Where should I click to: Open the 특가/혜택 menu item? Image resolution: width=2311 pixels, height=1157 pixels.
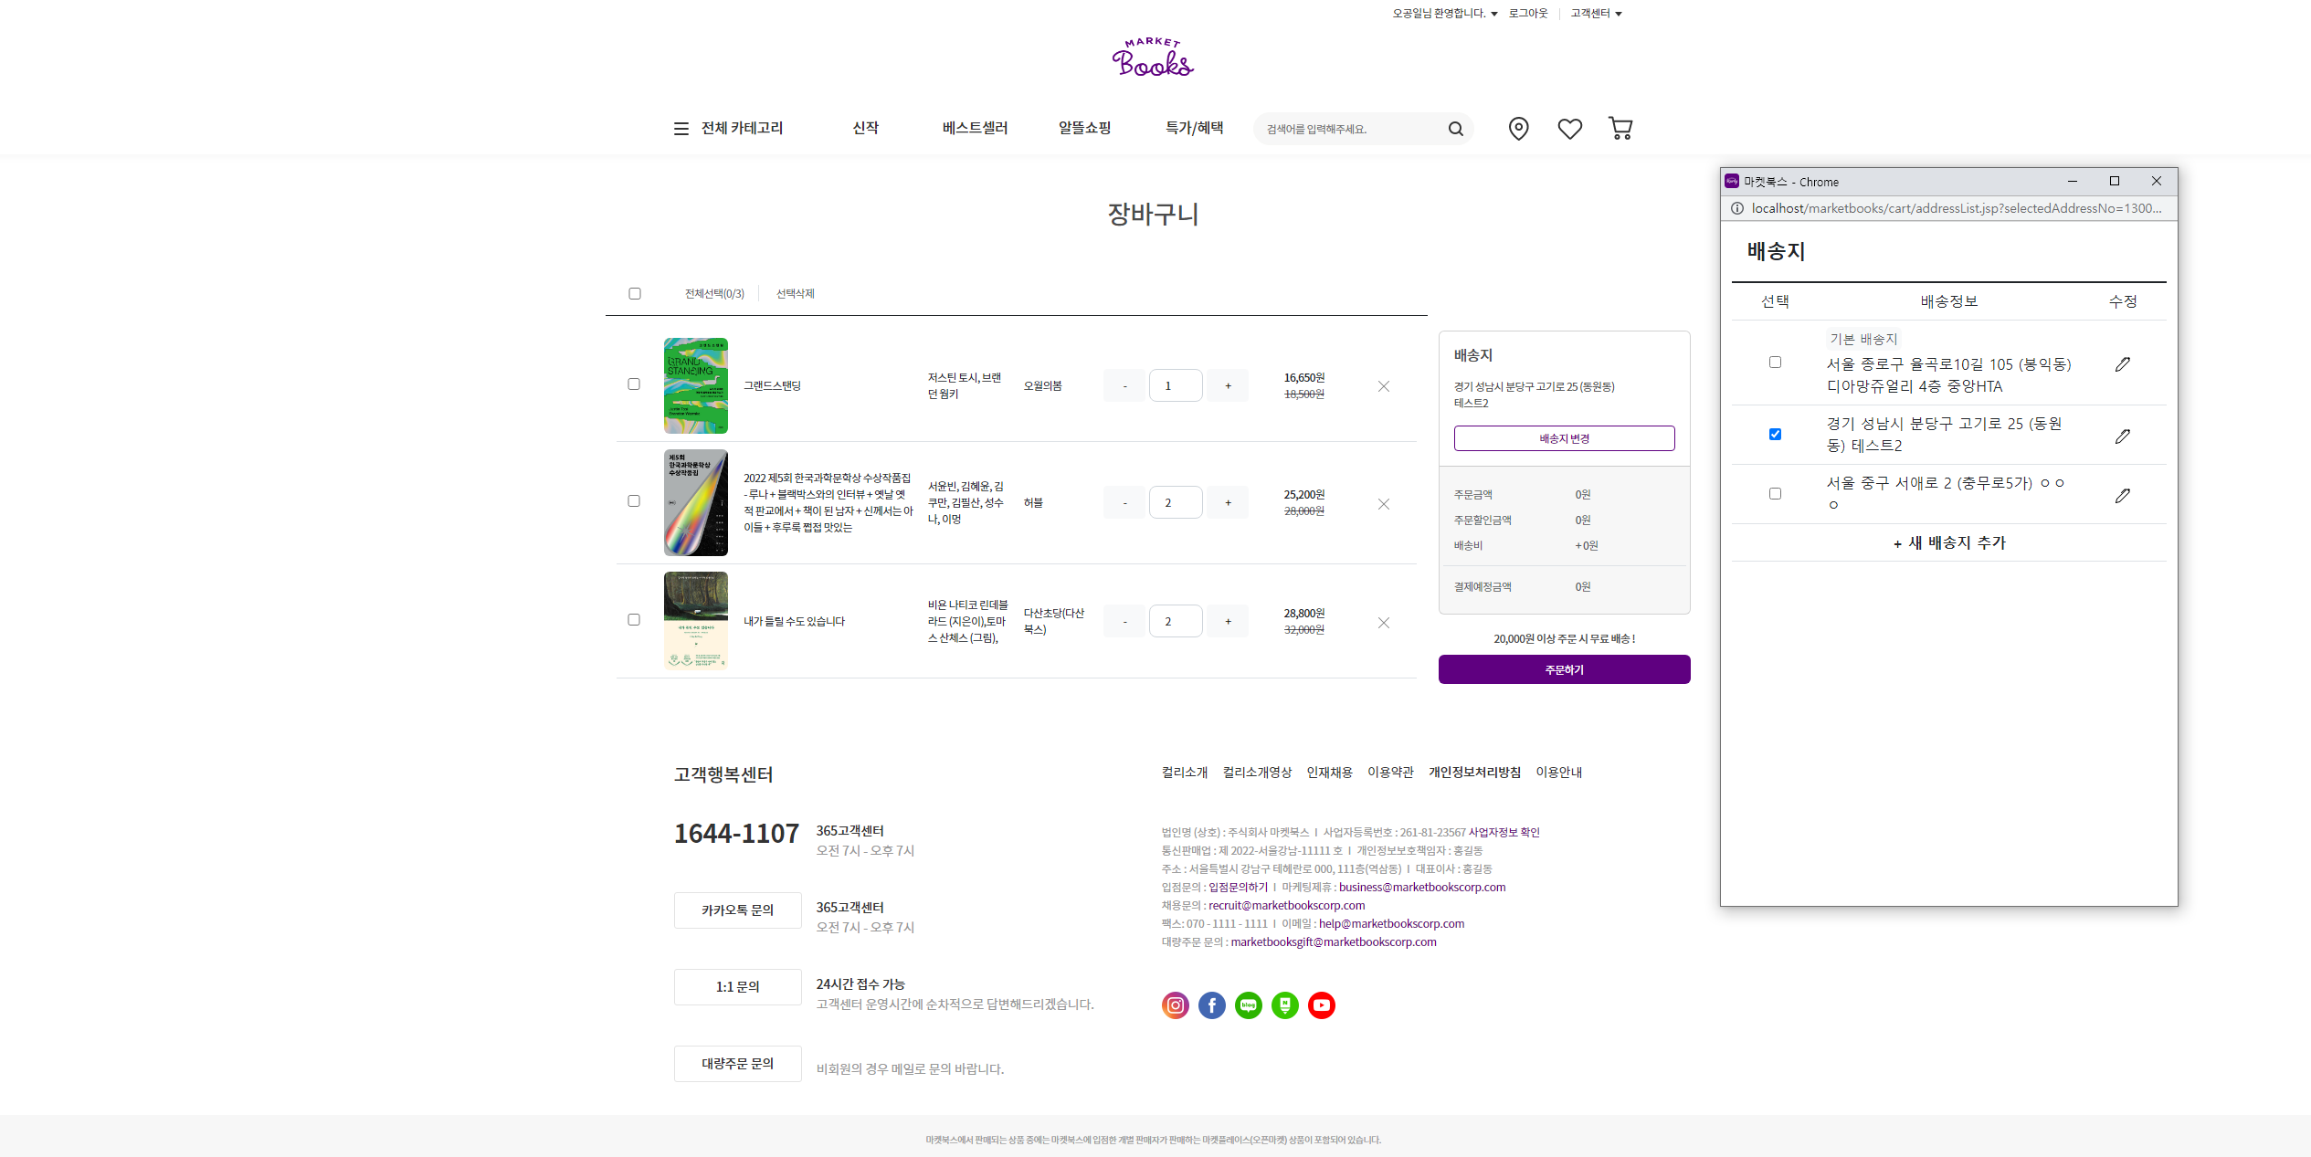[1194, 129]
